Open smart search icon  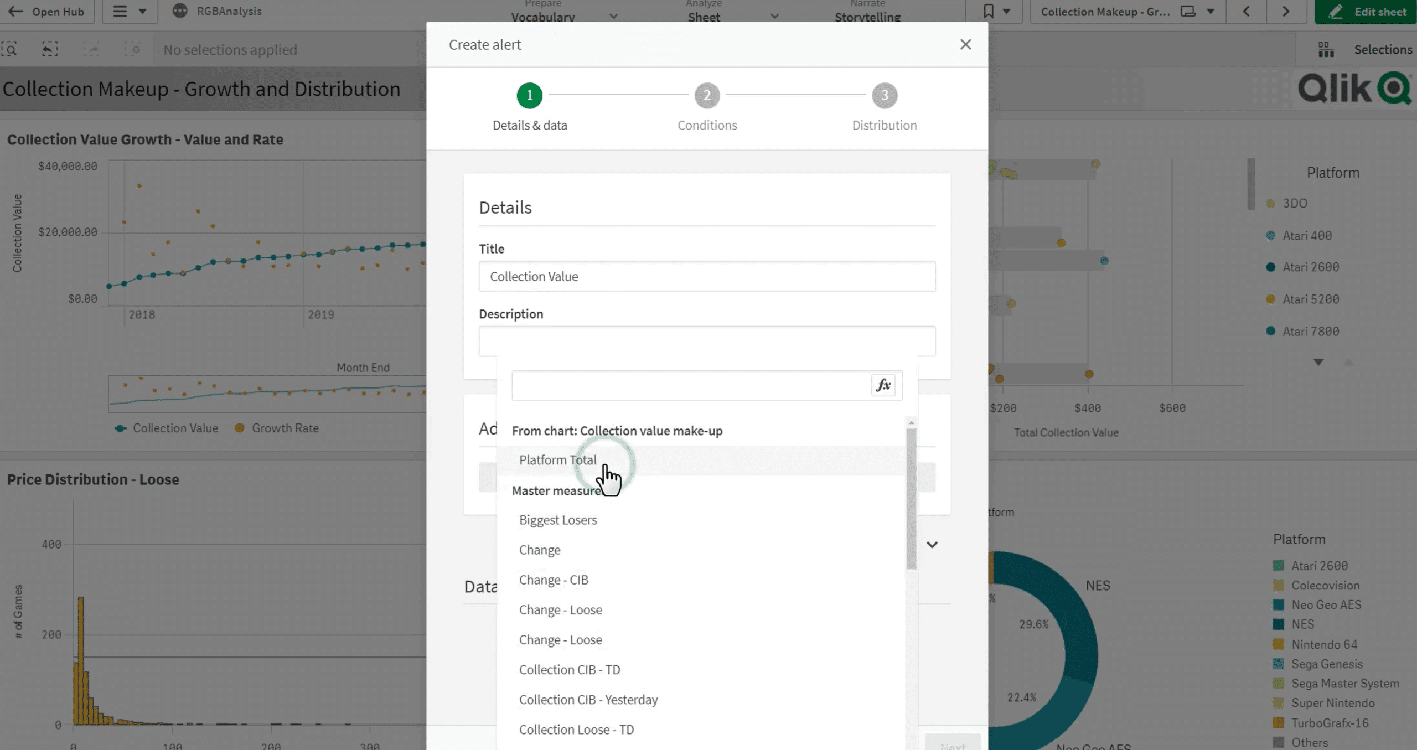click(9, 49)
